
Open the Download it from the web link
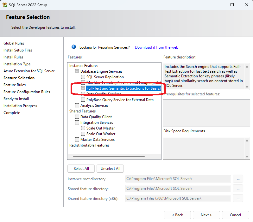(156, 47)
